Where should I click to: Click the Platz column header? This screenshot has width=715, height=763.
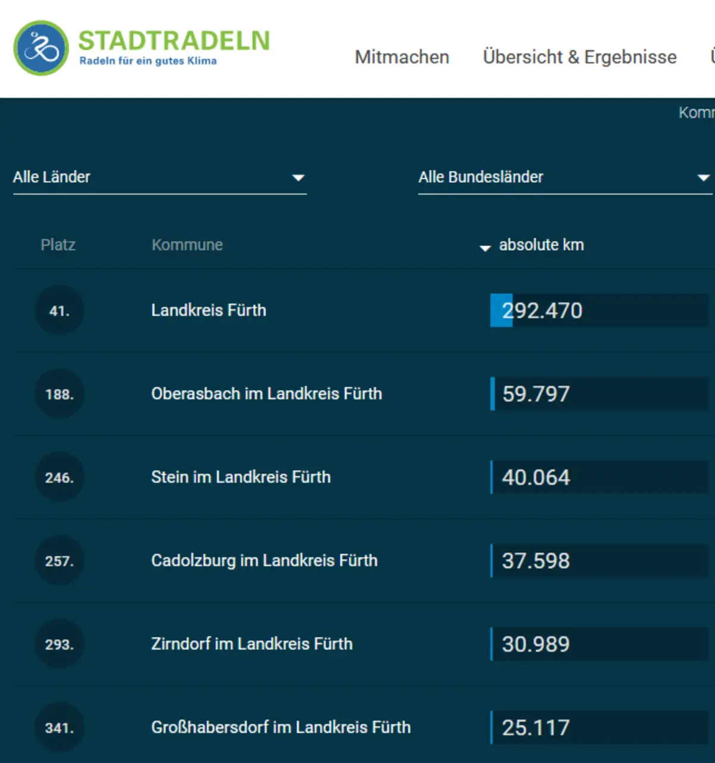pyautogui.click(x=58, y=245)
